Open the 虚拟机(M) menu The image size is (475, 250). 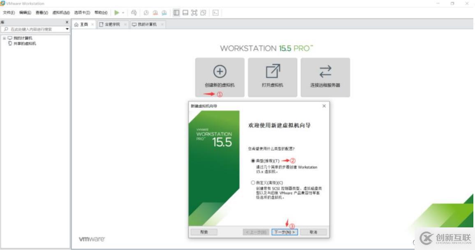click(x=61, y=13)
